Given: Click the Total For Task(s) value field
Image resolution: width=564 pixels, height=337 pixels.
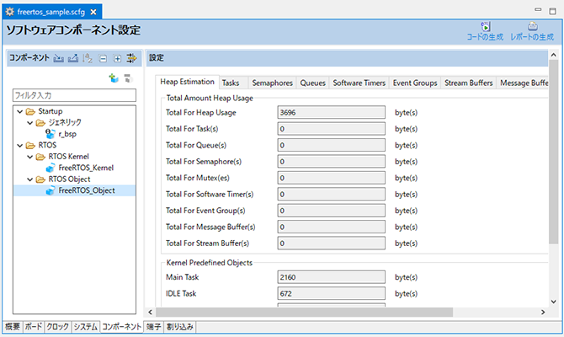Looking at the screenshot, I should coord(332,129).
